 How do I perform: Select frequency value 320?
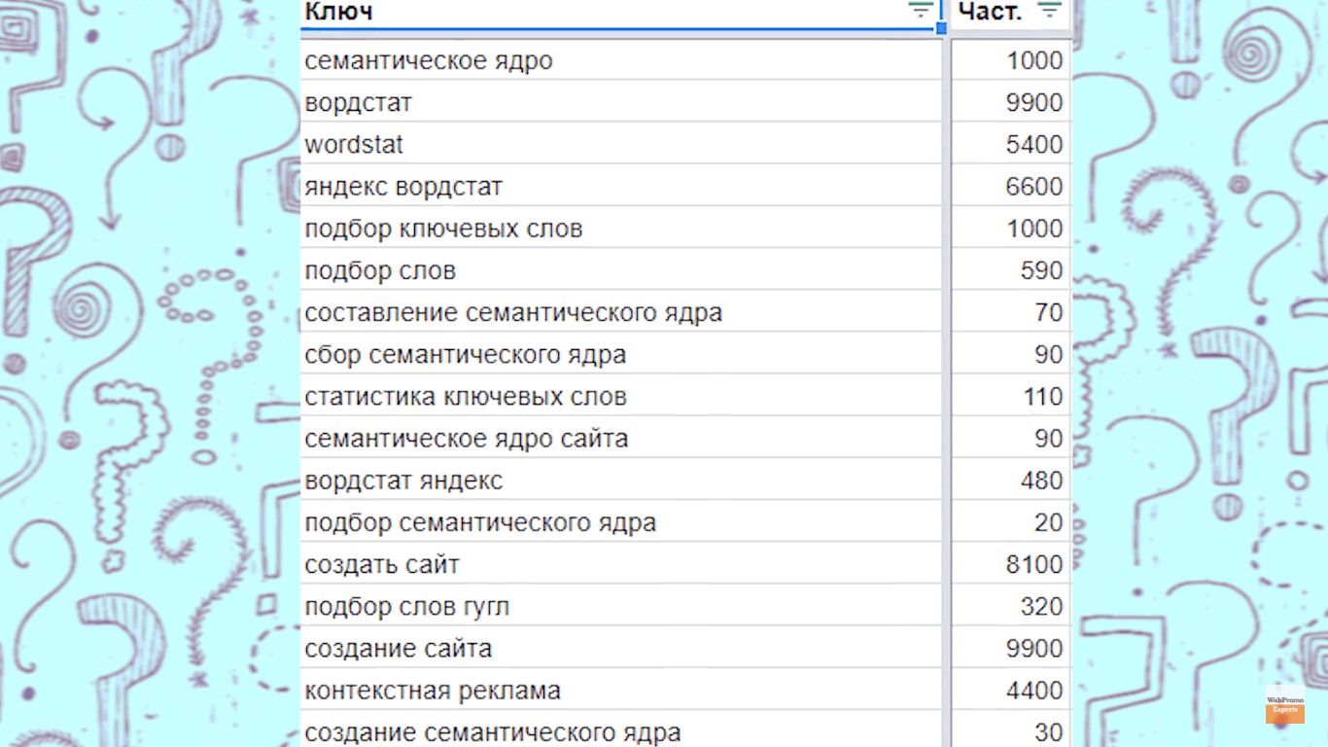tap(1011, 606)
